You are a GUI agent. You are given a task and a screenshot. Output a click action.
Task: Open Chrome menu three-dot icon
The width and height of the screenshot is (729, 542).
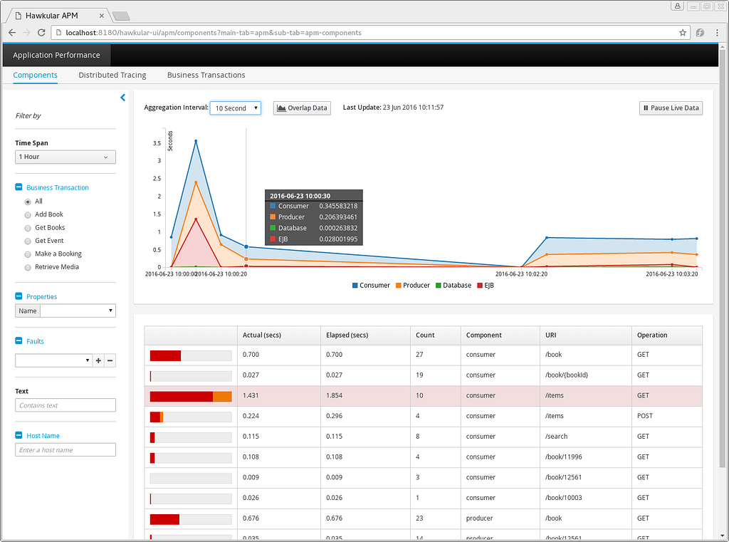point(717,33)
